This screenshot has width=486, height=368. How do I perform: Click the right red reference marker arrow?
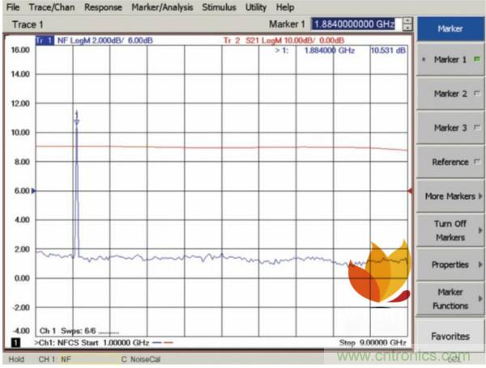410,191
